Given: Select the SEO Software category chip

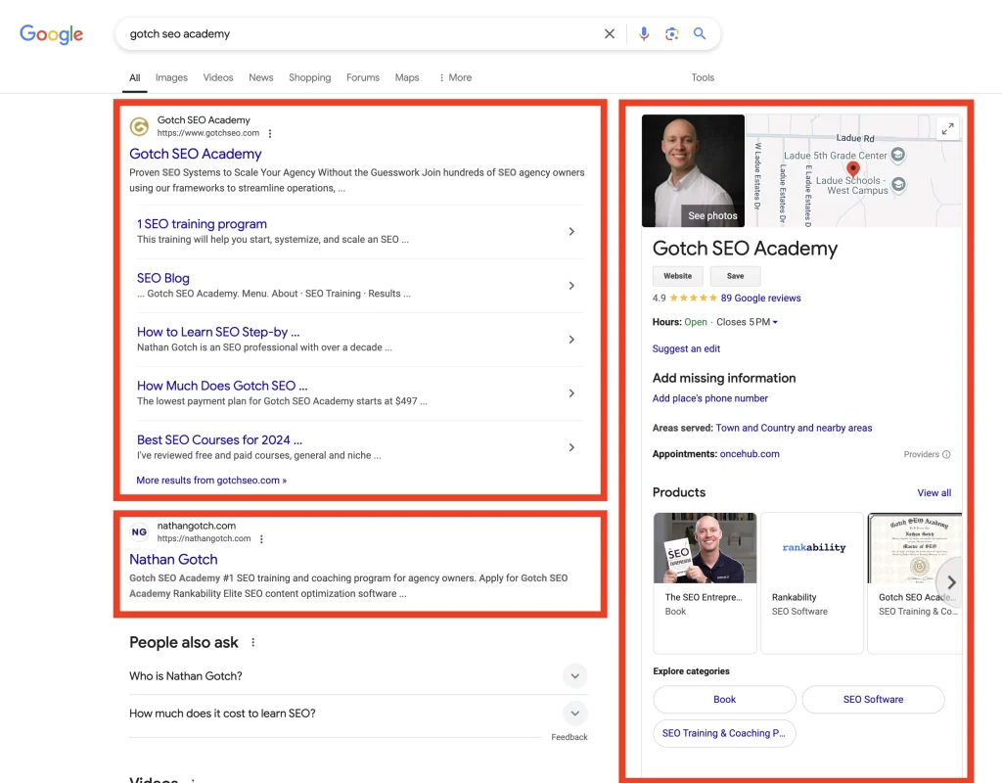Looking at the screenshot, I should (x=873, y=699).
